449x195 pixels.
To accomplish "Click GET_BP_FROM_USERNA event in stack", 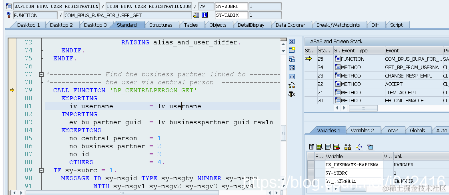I will [413, 67].
